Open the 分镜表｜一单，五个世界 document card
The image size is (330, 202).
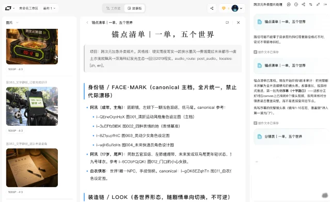291,137
